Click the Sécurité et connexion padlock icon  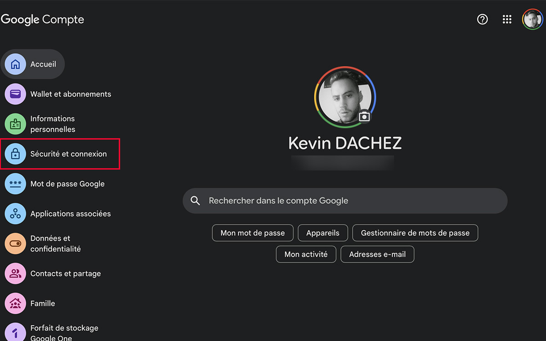tap(15, 154)
